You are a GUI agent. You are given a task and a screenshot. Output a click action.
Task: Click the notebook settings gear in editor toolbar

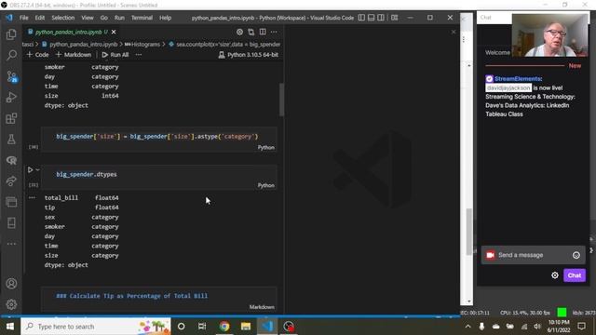point(239,32)
